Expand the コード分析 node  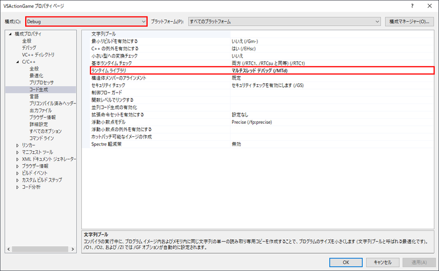click(x=18, y=187)
